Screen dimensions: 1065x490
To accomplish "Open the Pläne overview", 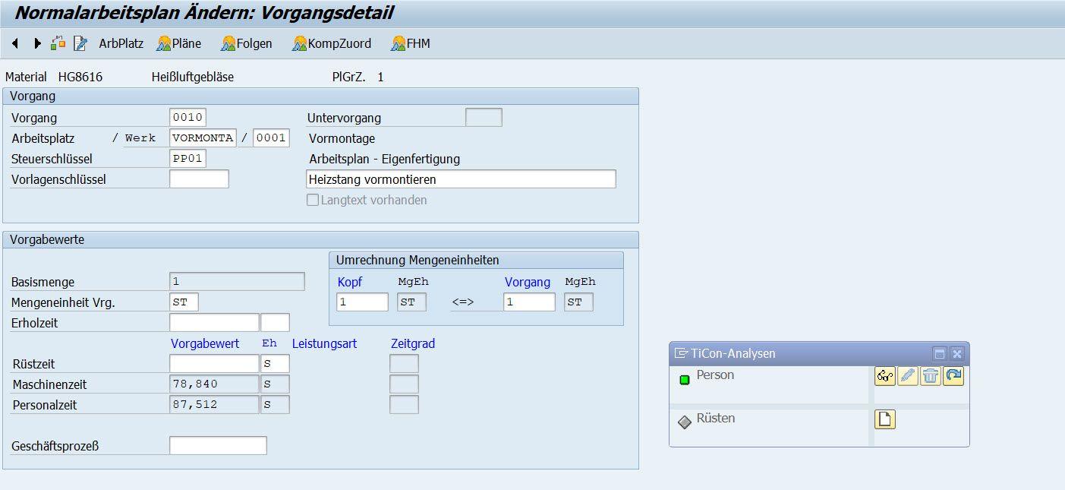I will [179, 44].
